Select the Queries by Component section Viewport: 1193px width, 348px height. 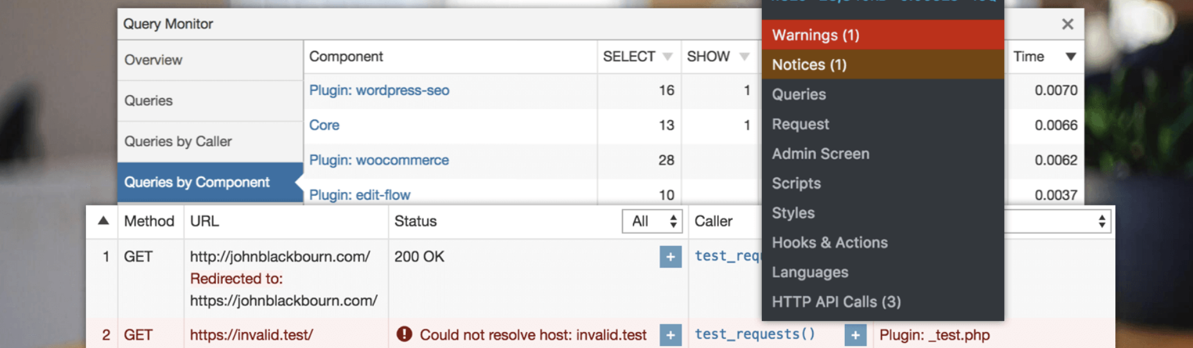[210, 182]
